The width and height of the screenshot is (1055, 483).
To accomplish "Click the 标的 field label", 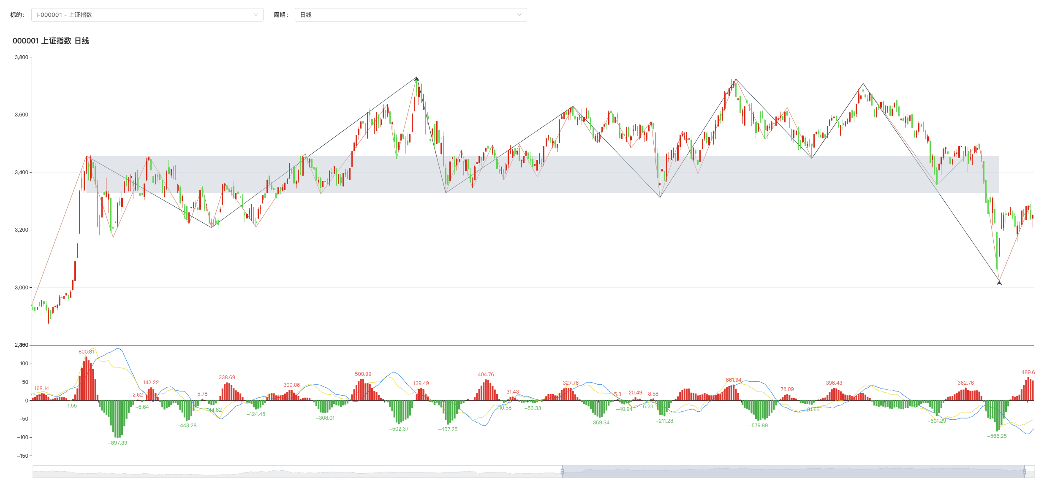I will click(x=17, y=15).
